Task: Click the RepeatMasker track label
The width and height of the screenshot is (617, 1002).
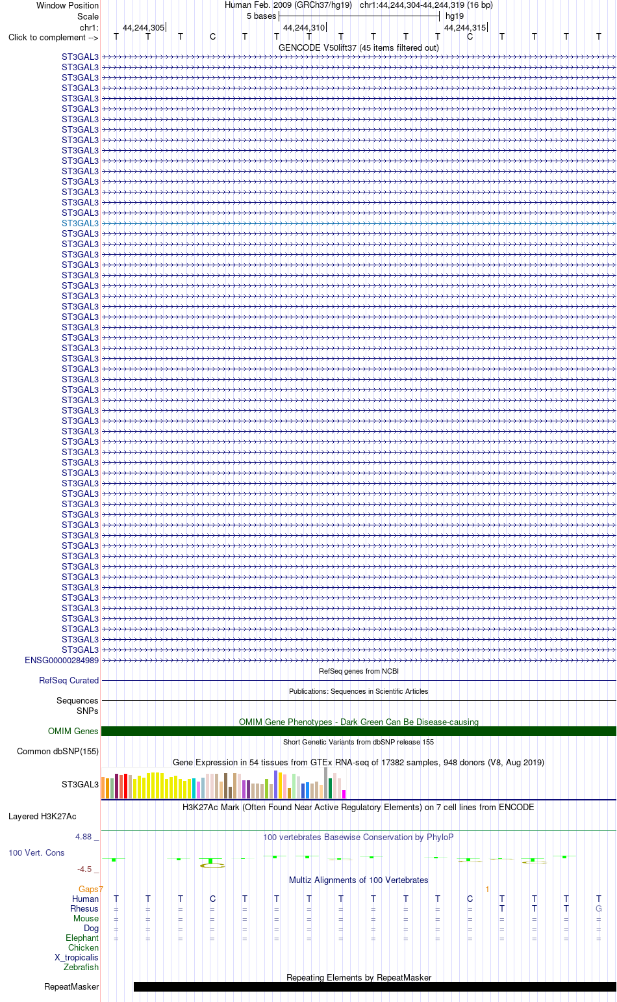Action: coord(71,986)
